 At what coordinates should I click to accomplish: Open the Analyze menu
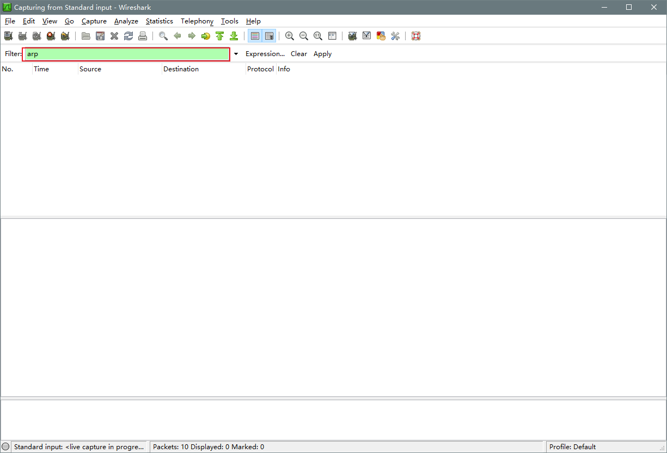pos(126,21)
